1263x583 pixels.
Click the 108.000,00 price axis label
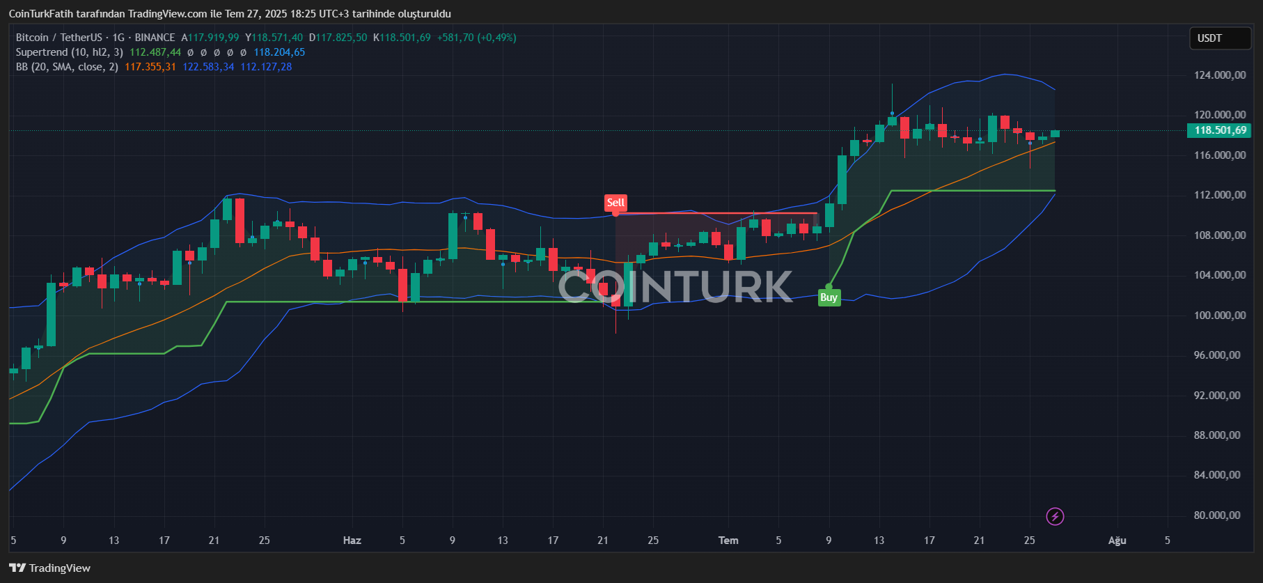click(1220, 235)
